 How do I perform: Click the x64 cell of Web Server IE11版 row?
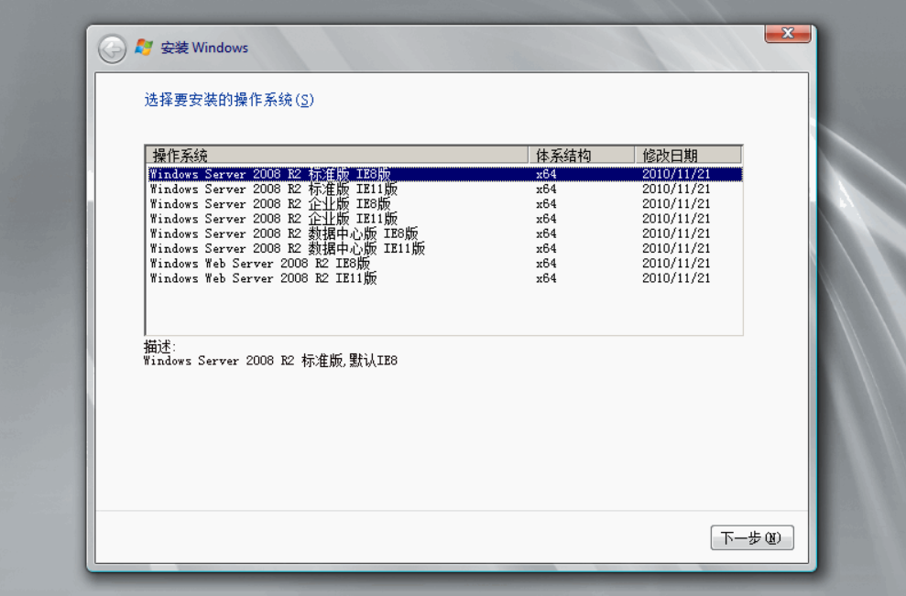pos(546,278)
